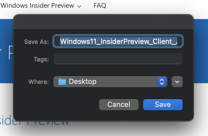The image size is (208, 136).
Task: Click the "Where:" label
Action: tap(39, 82)
